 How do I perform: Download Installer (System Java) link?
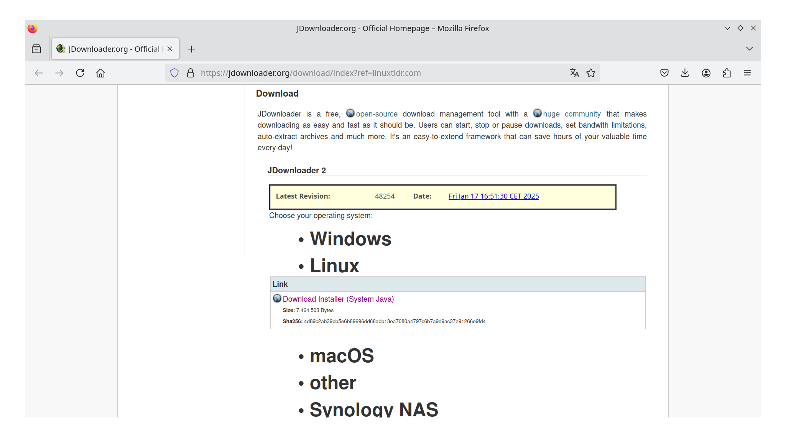click(x=338, y=299)
